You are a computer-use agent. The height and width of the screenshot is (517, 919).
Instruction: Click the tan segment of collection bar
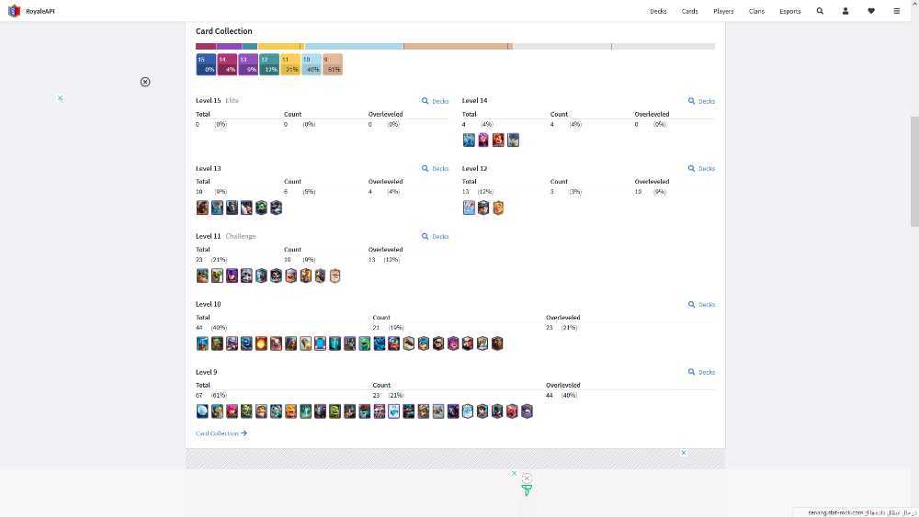(458, 46)
